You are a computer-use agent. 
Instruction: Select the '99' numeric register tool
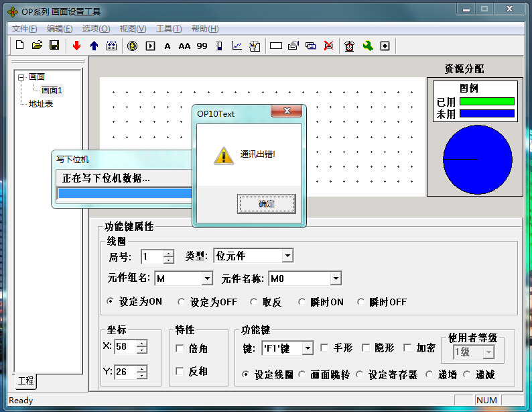pos(202,46)
